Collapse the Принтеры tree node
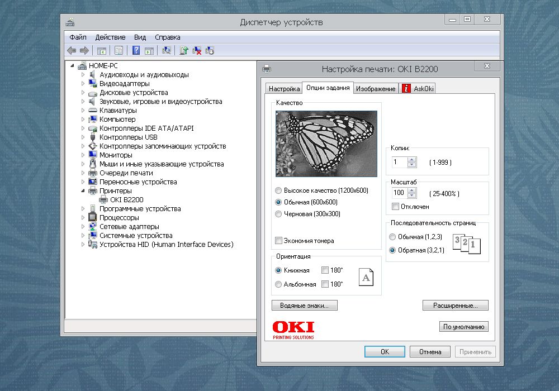This screenshot has height=391, width=559. 83,191
